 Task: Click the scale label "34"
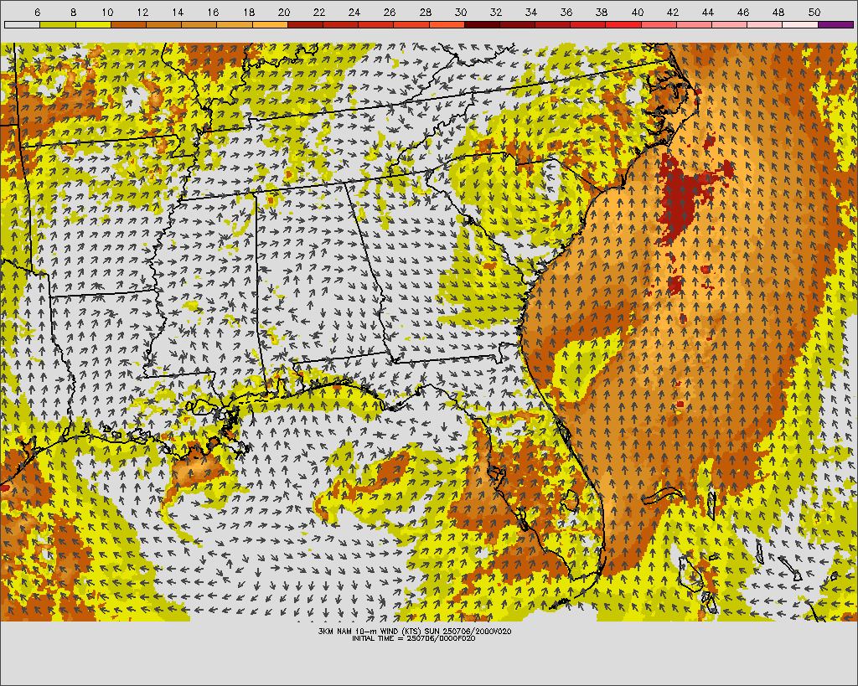click(531, 12)
